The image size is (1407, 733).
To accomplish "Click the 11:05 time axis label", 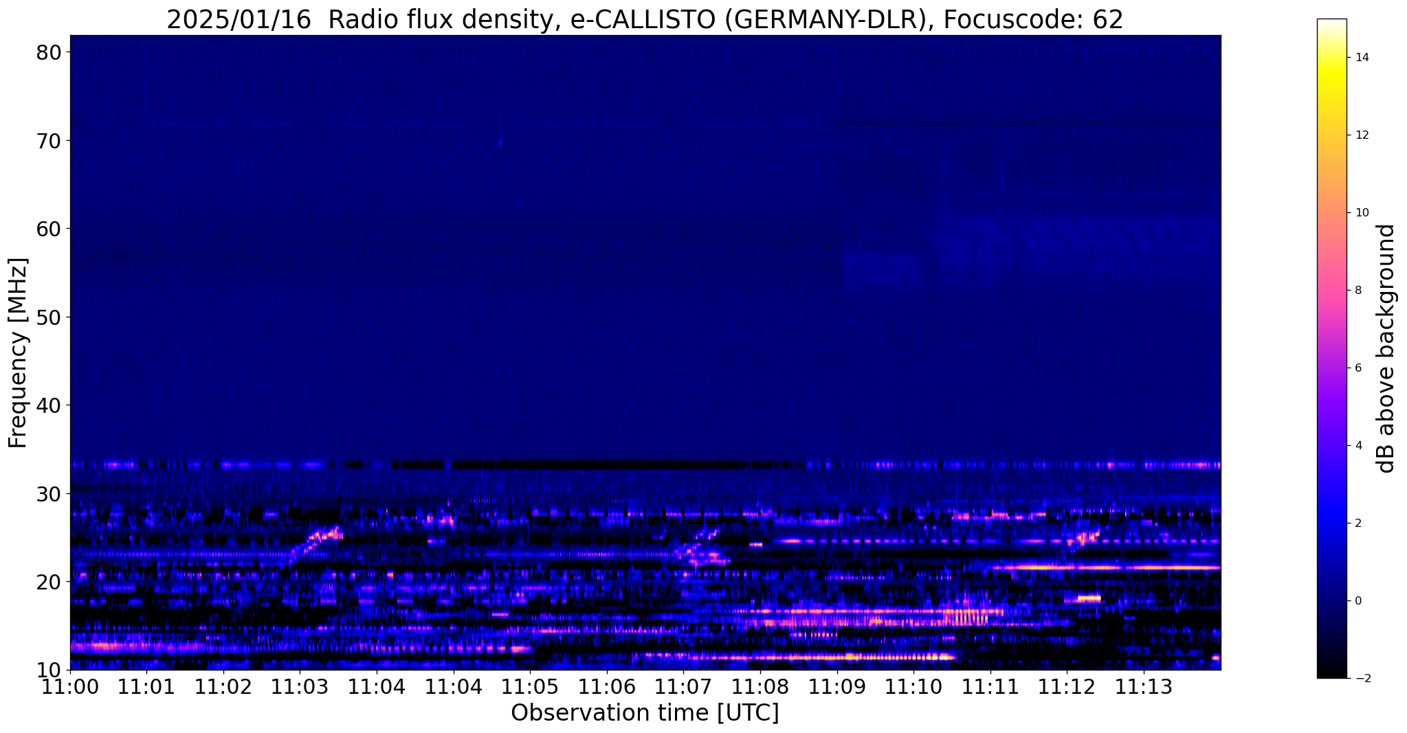I will pos(530,687).
